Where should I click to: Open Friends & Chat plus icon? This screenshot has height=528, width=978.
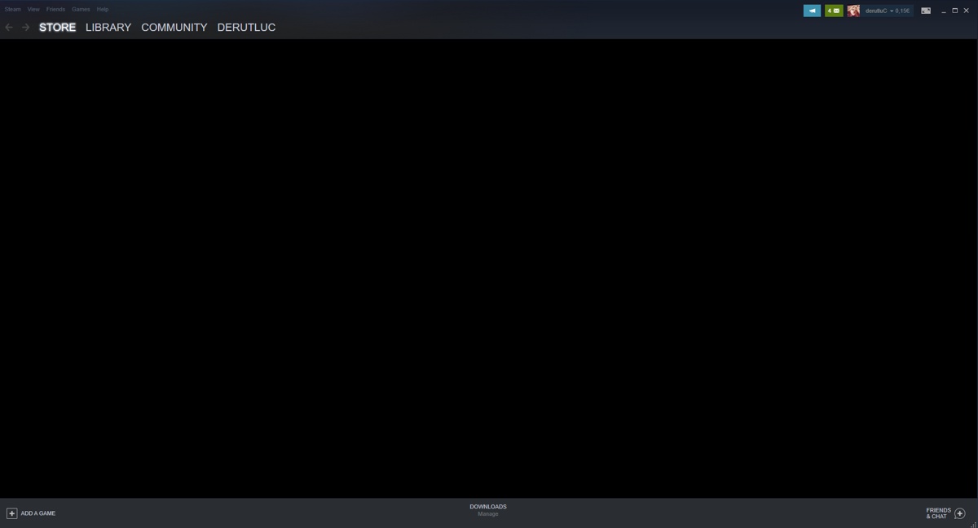pyautogui.click(x=960, y=513)
